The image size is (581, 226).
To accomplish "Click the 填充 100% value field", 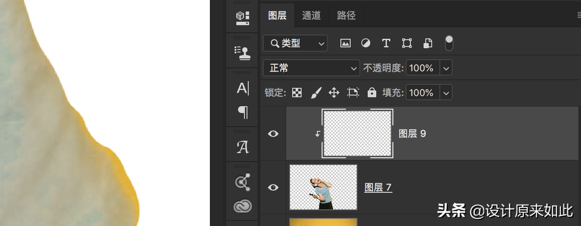I will [x=423, y=93].
